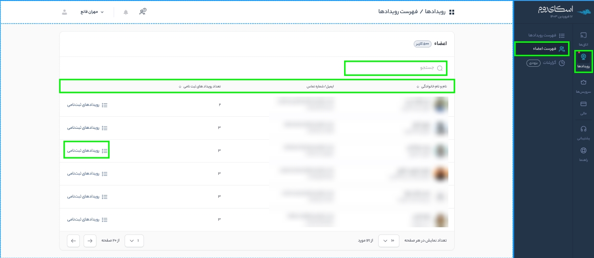Click the notifications bell icon
The height and width of the screenshot is (258, 594).
point(126,12)
